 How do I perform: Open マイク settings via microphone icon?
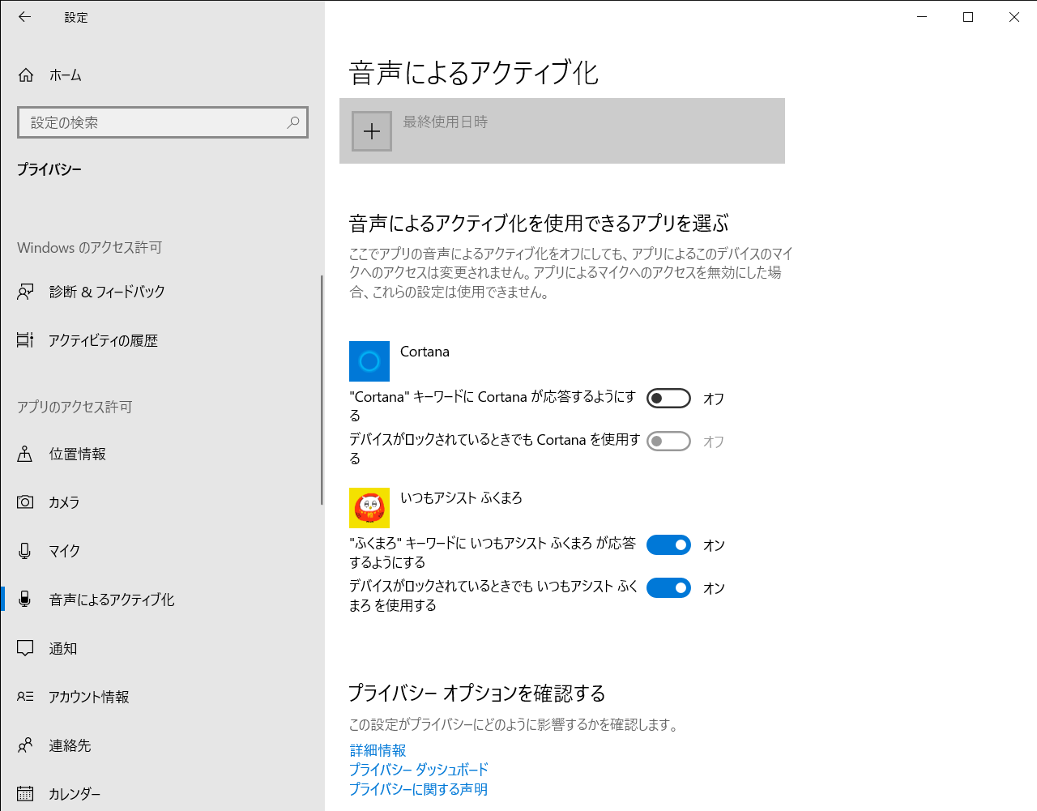coord(26,551)
